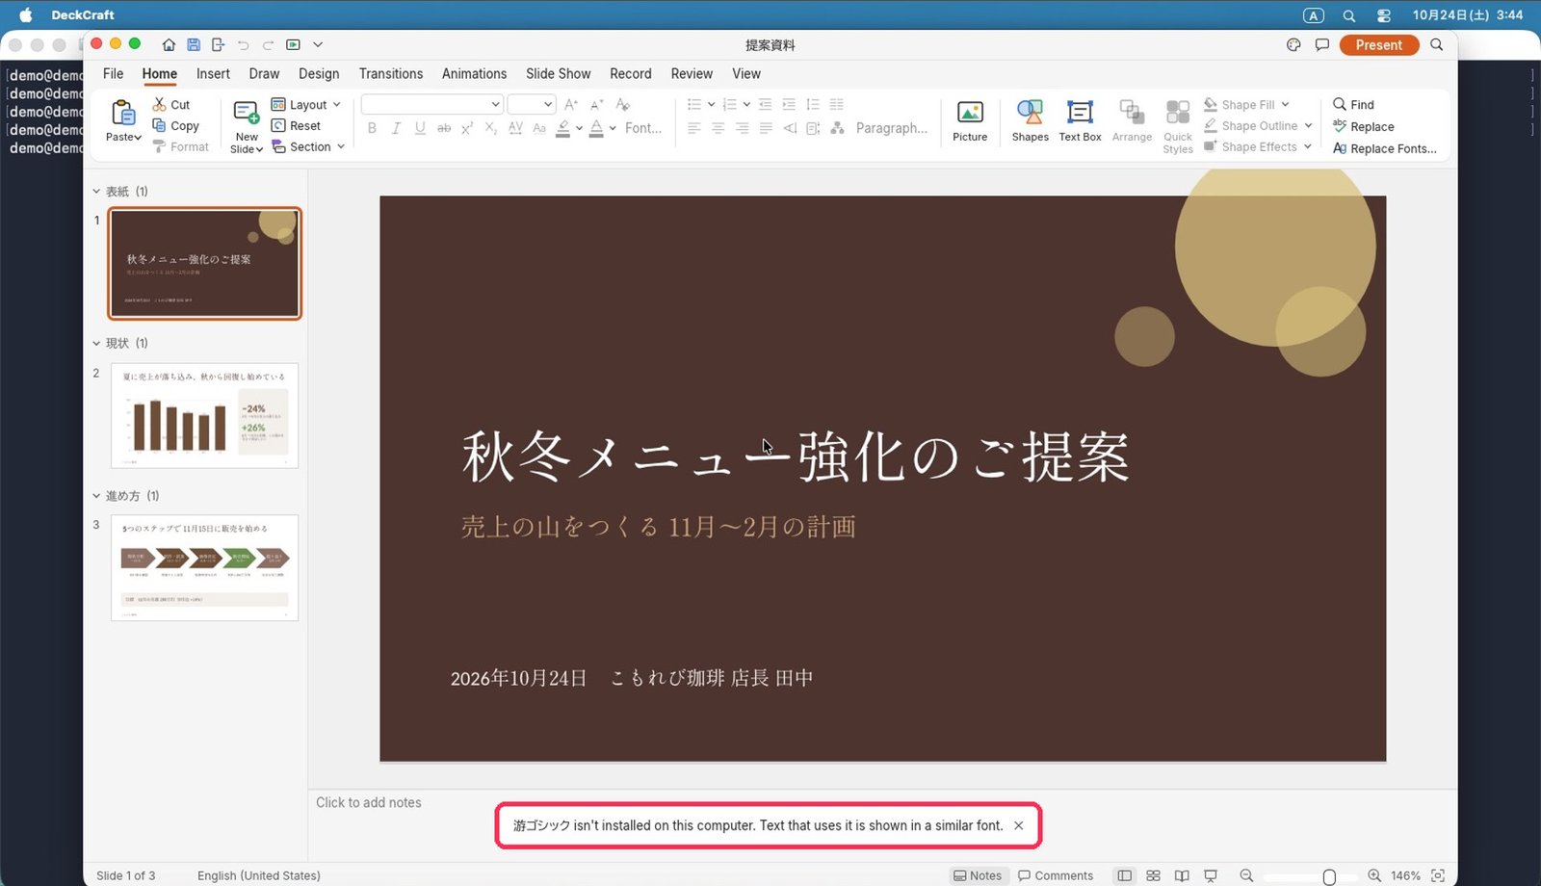Toggle subscript formatting
The width and height of the screenshot is (1541, 886).
(x=491, y=128)
